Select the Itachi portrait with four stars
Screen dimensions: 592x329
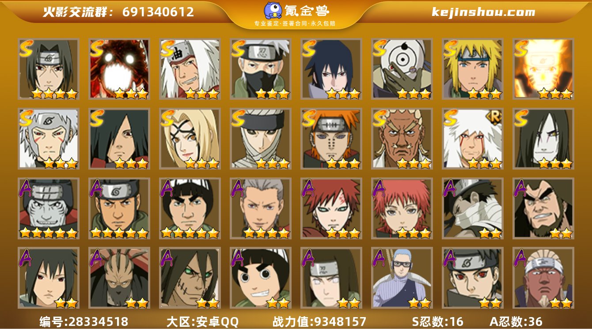point(48,68)
